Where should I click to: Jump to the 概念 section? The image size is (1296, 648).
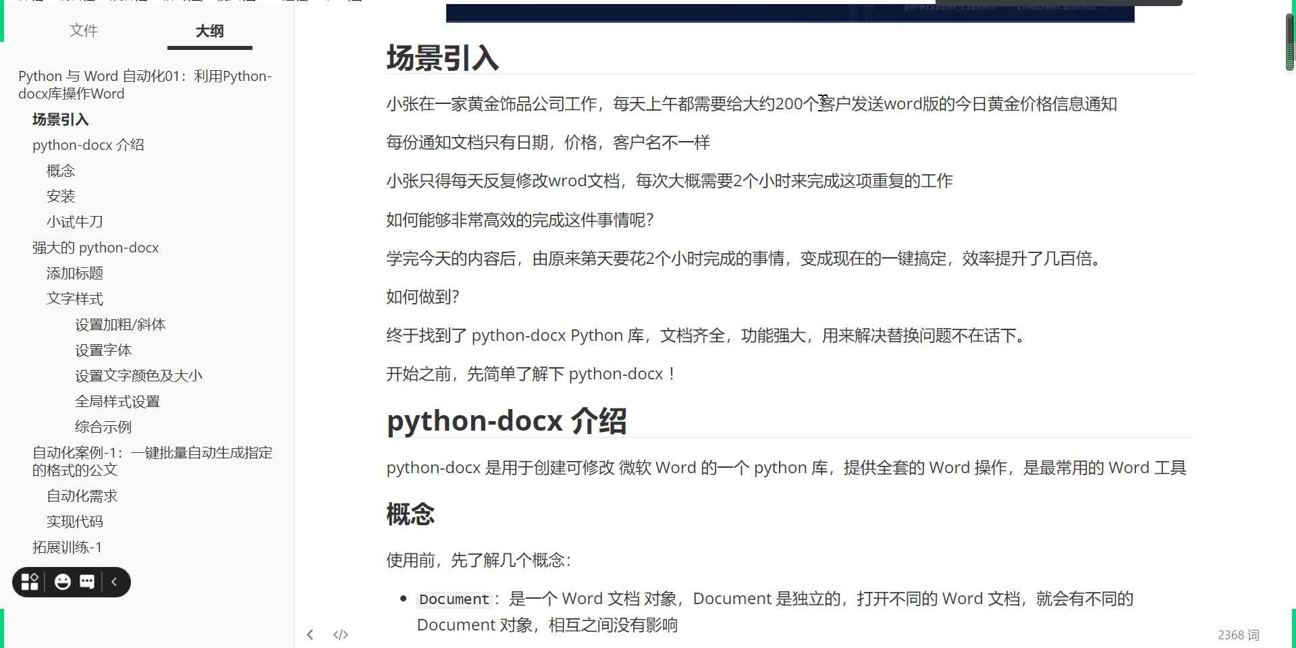[x=61, y=170]
